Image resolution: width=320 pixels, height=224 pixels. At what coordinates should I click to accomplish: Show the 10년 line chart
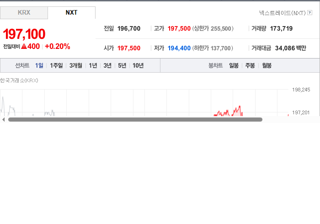[138, 65]
